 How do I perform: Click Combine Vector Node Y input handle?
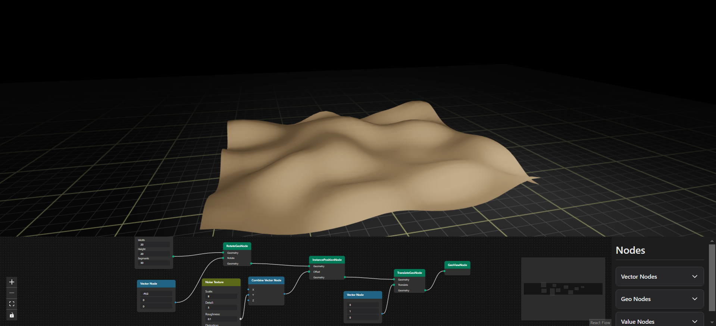click(248, 295)
